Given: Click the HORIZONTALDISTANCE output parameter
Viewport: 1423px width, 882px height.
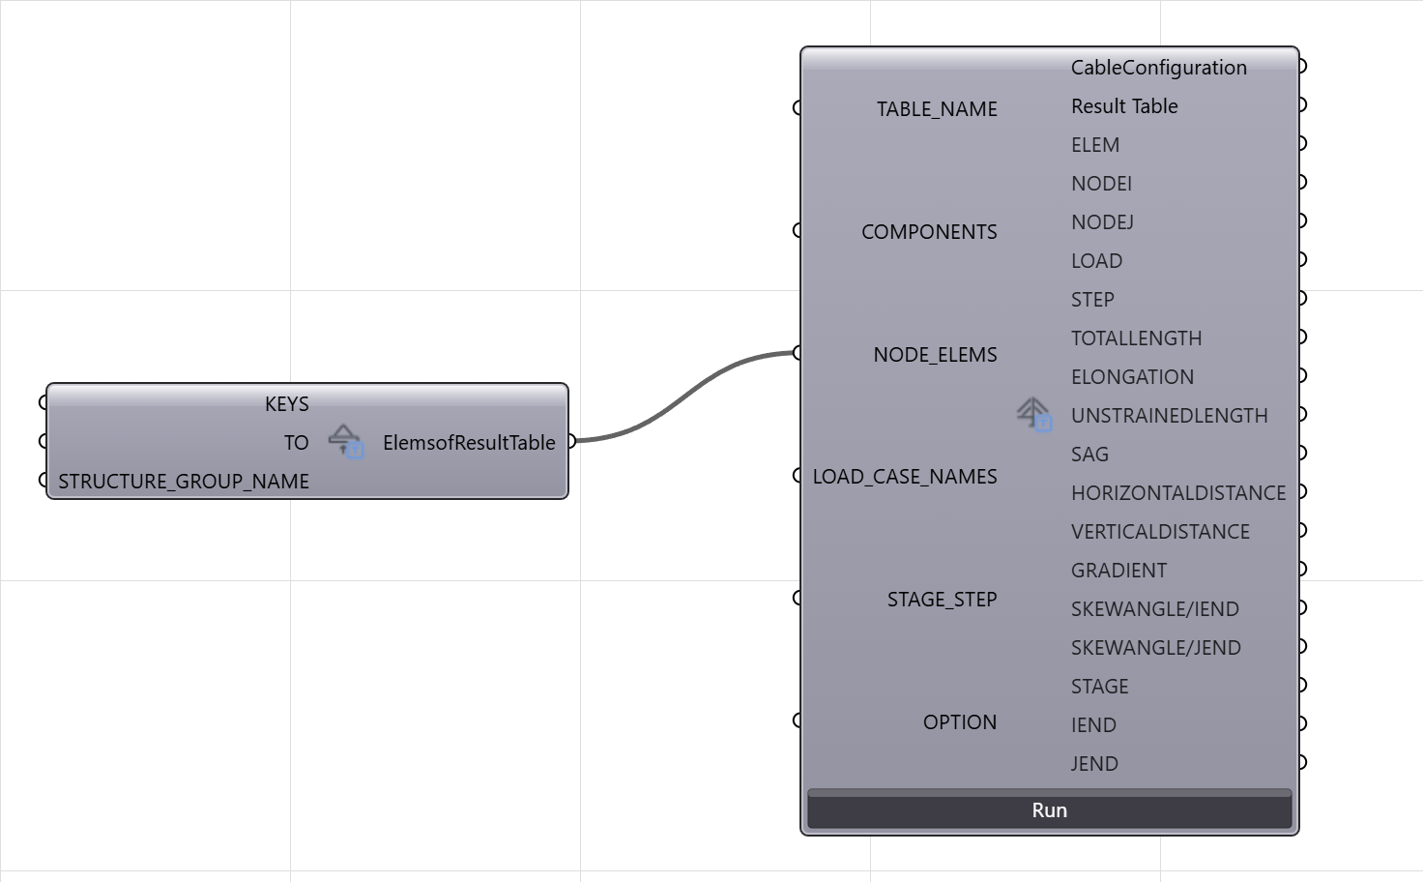Looking at the screenshot, I should coord(1178,493).
